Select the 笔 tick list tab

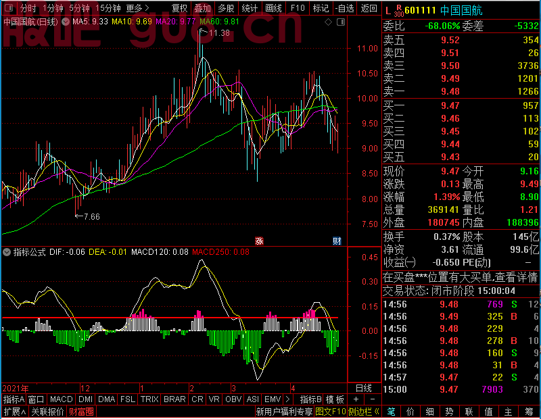click(391, 412)
